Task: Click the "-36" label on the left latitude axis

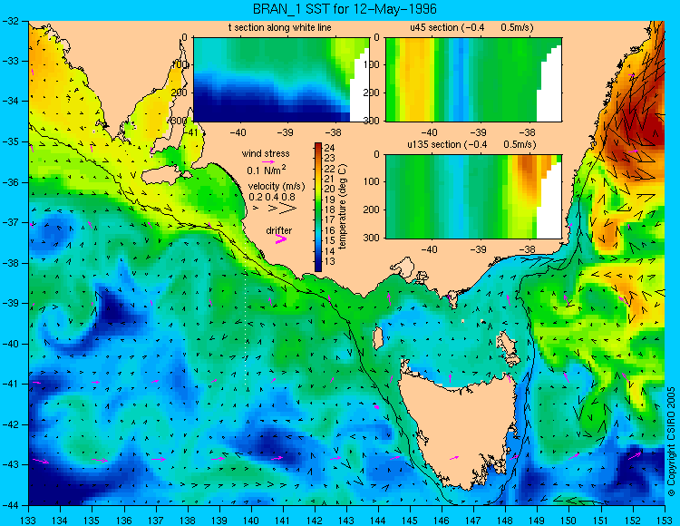Action: pos(13,182)
